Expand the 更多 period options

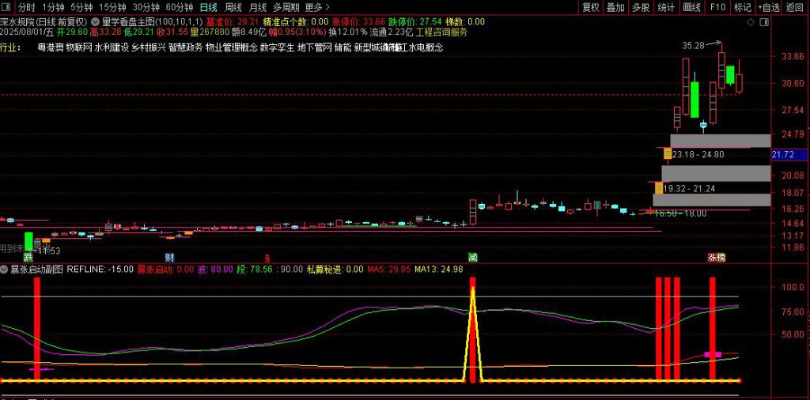(x=314, y=7)
